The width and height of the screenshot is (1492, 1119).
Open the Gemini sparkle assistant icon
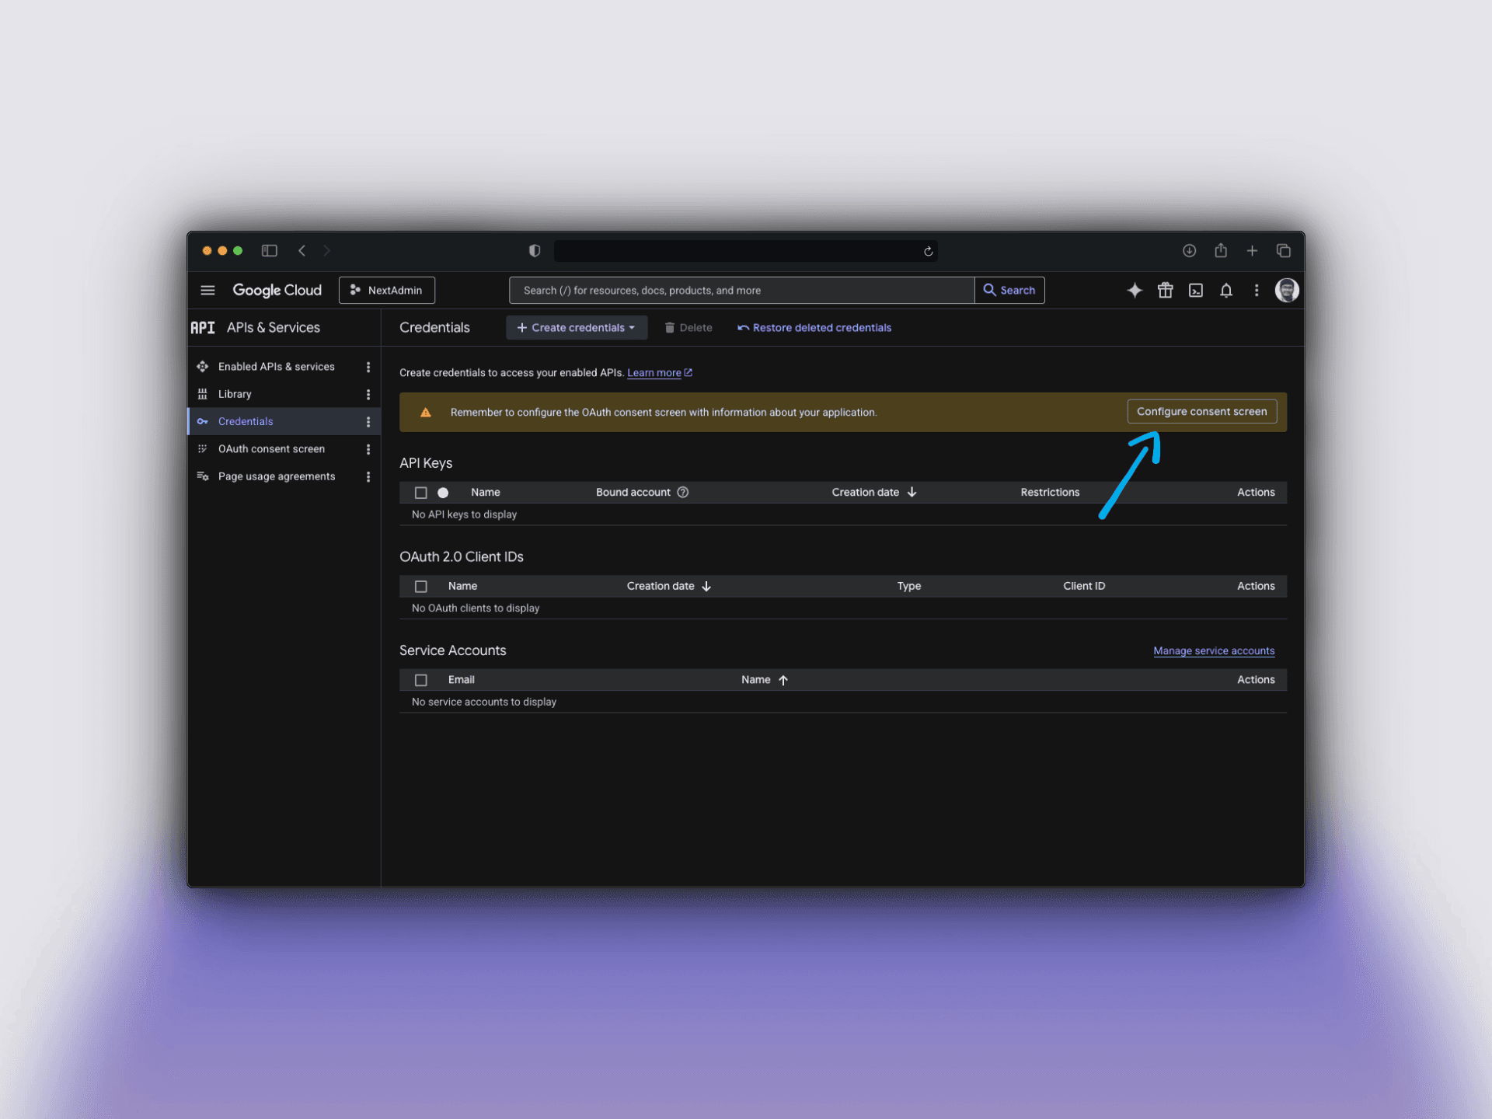(x=1135, y=290)
